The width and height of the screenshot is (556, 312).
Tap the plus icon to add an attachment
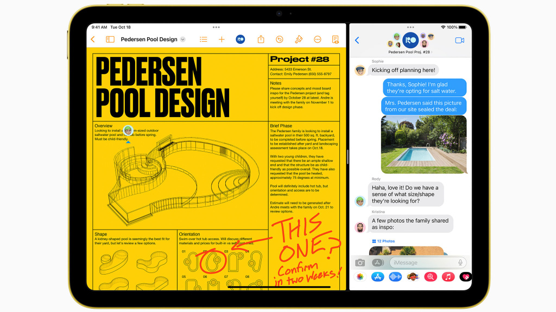[222, 39]
